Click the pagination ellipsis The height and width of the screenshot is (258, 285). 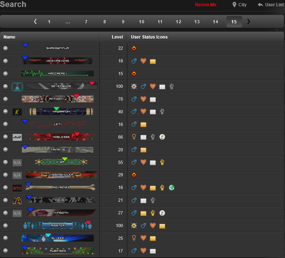[68, 22]
